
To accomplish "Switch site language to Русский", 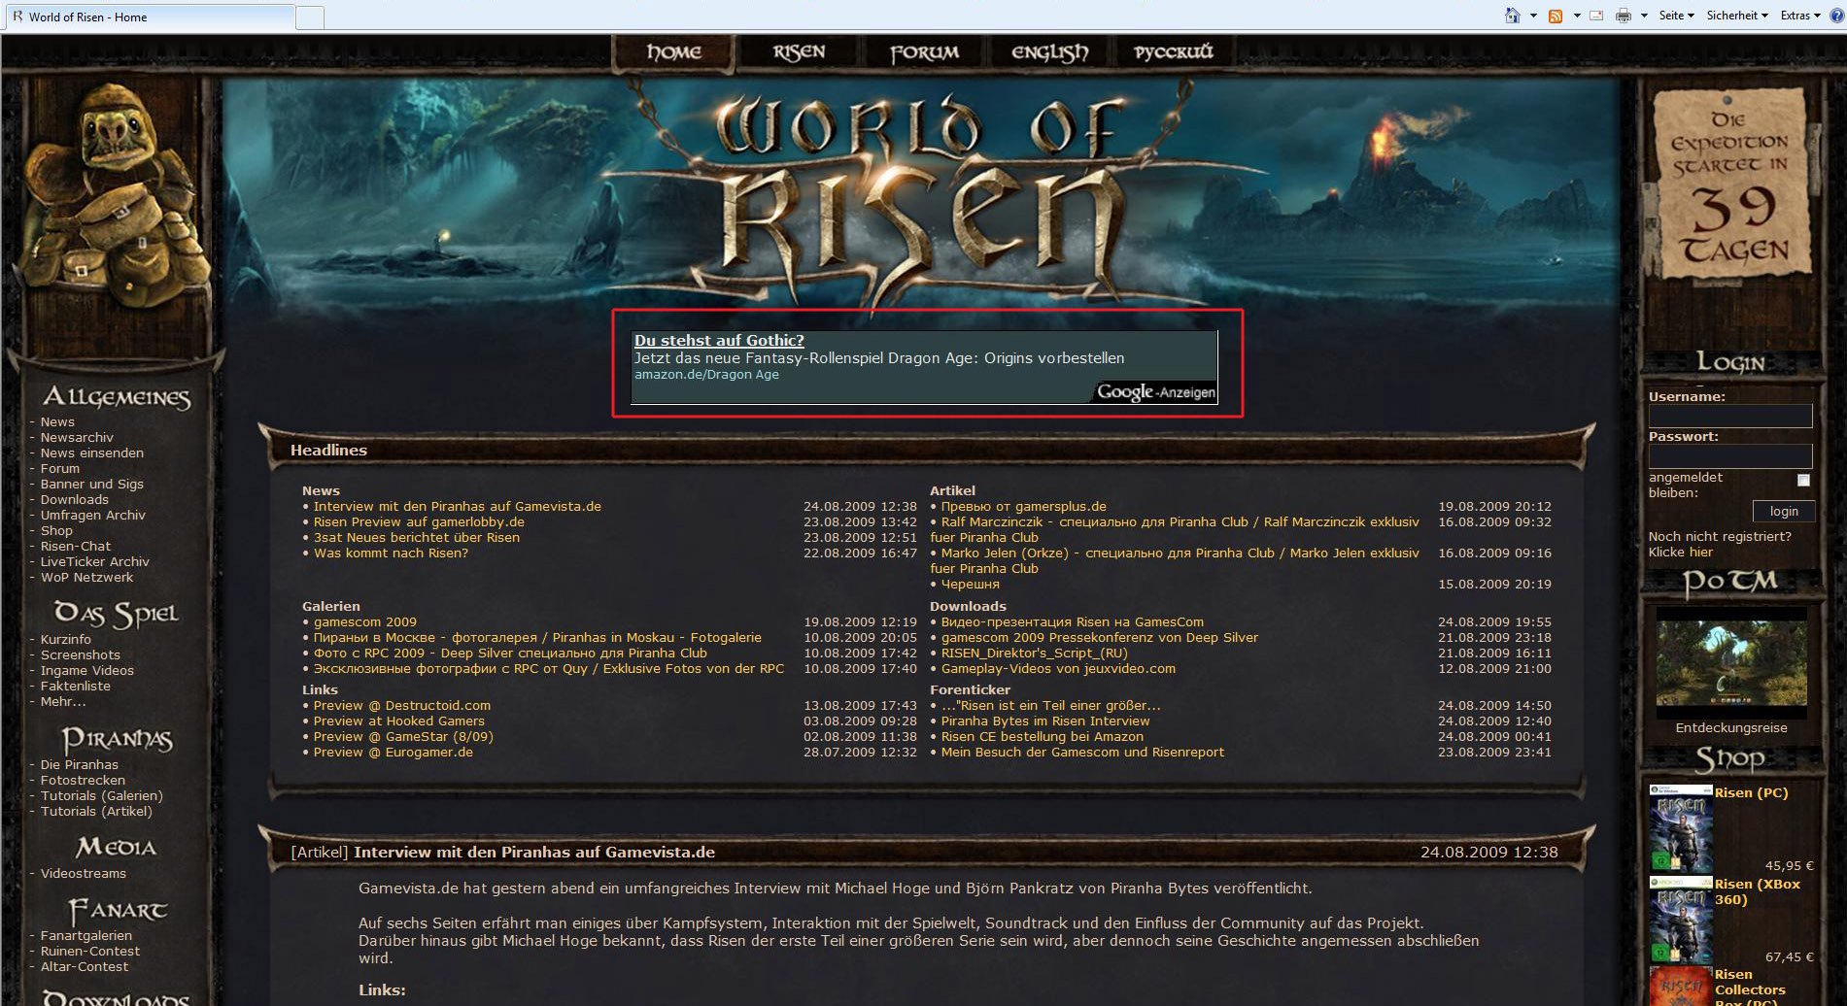I will point(1174,52).
